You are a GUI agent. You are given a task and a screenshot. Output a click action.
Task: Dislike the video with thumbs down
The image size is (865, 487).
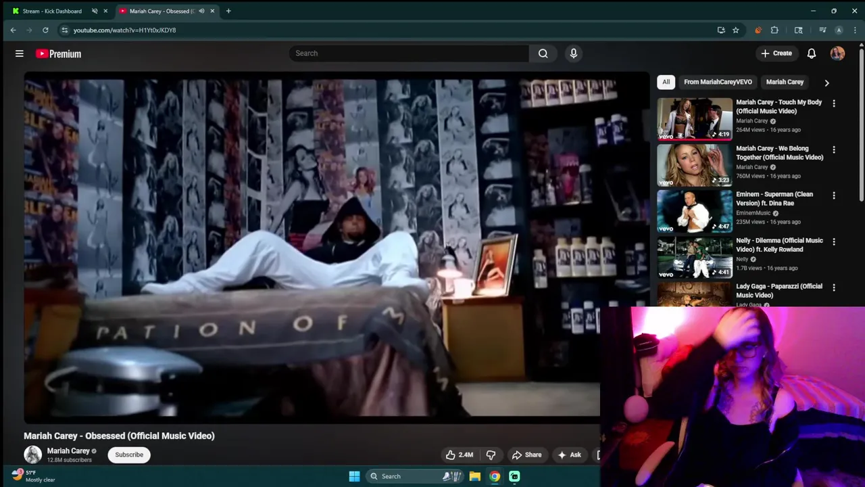(x=491, y=455)
